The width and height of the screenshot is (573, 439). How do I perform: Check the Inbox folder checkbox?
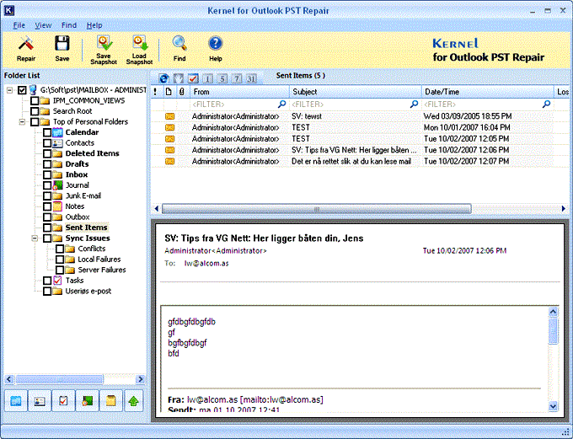[47, 174]
